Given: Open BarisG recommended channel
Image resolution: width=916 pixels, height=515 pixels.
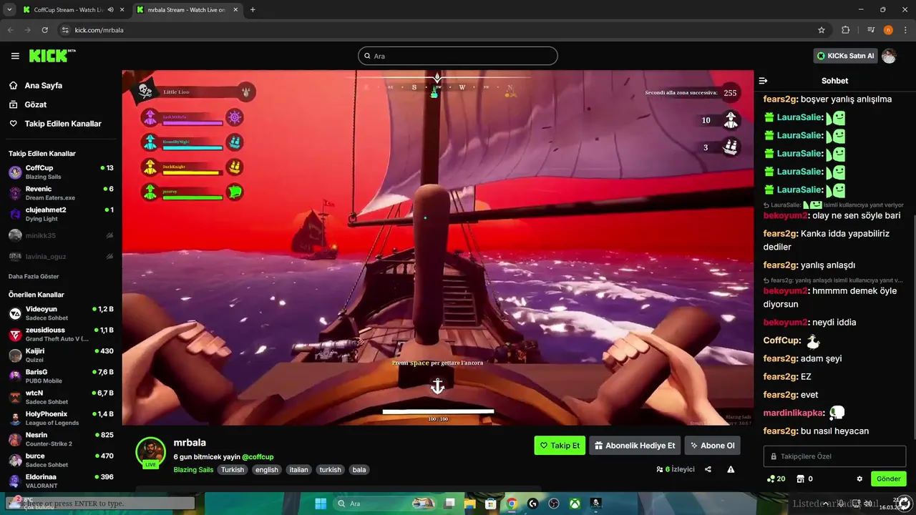Looking at the screenshot, I should (61, 376).
